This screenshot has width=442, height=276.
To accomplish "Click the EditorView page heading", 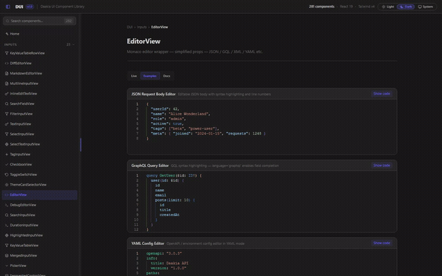I will pyautogui.click(x=144, y=41).
